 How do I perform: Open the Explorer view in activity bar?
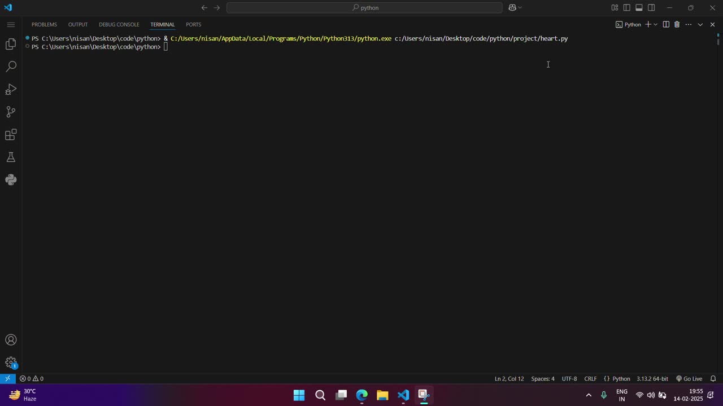tap(11, 44)
